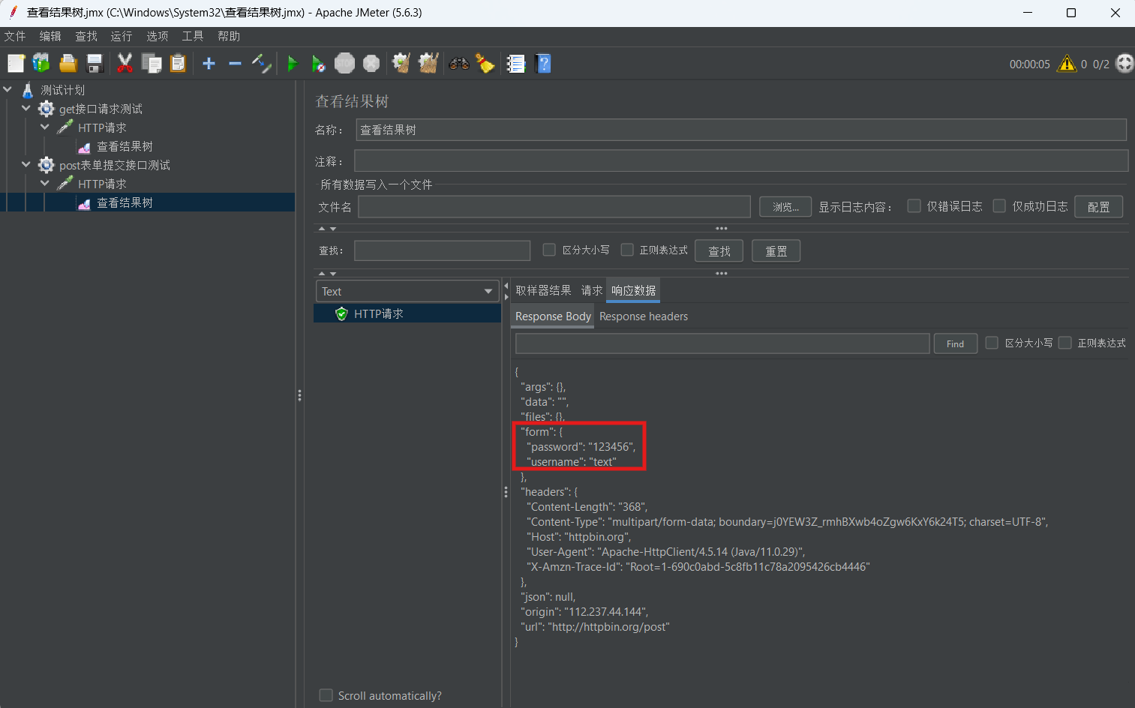Screen dimensions: 1135x708
Task: Enable Scroll automatically? checkbox
Action: (x=326, y=695)
